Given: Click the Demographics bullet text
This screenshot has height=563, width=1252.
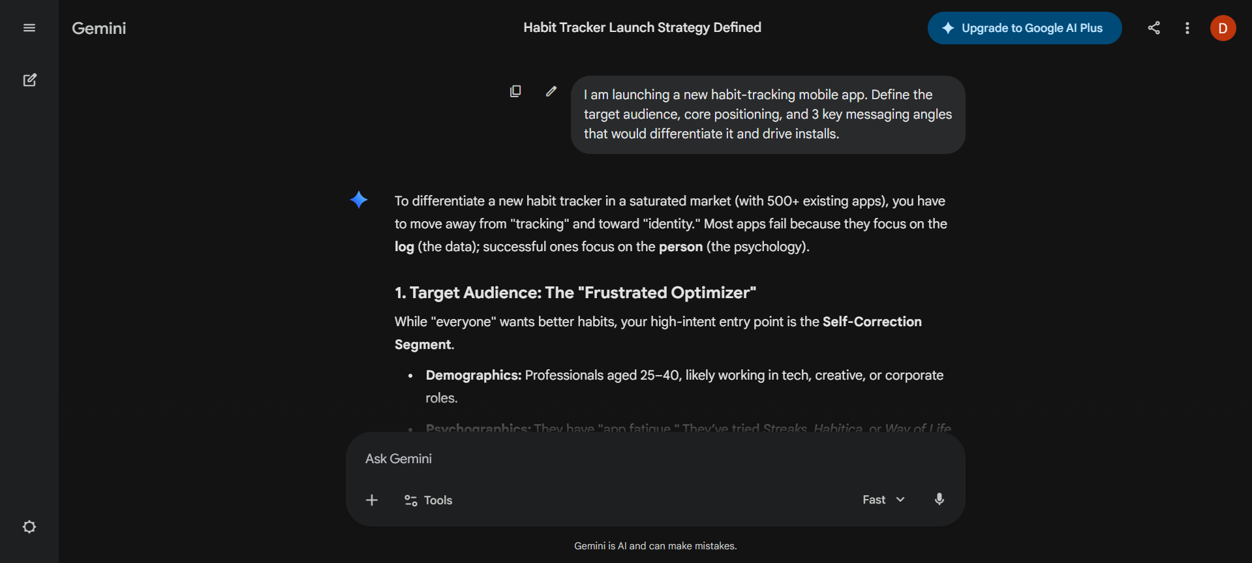Looking at the screenshot, I should coord(684,386).
